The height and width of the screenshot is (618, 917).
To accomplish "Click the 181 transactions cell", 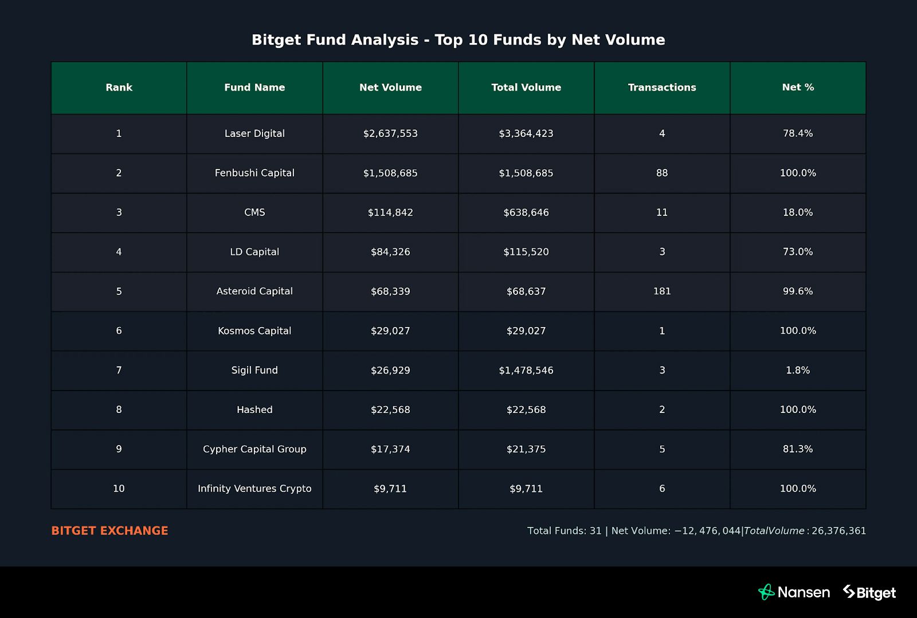I will 662,292.
